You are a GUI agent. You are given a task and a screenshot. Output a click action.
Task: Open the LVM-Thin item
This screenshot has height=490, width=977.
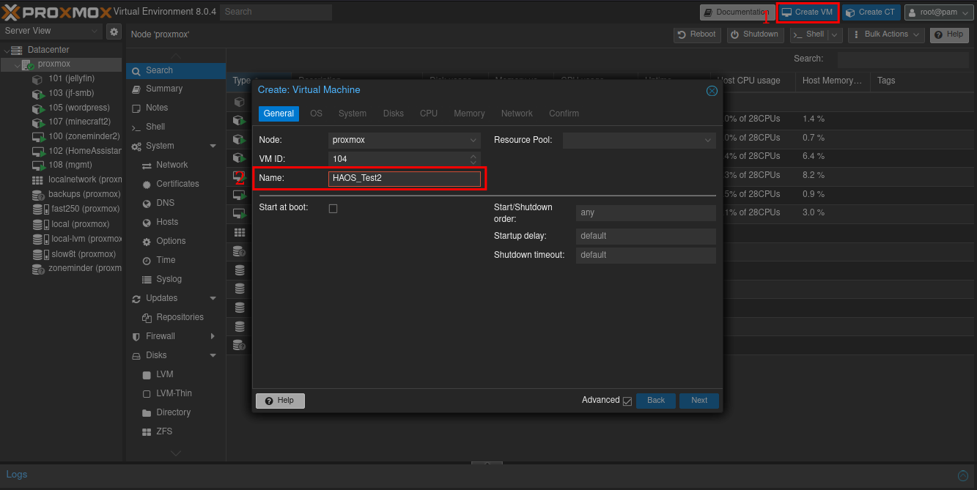tap(175, 393)
